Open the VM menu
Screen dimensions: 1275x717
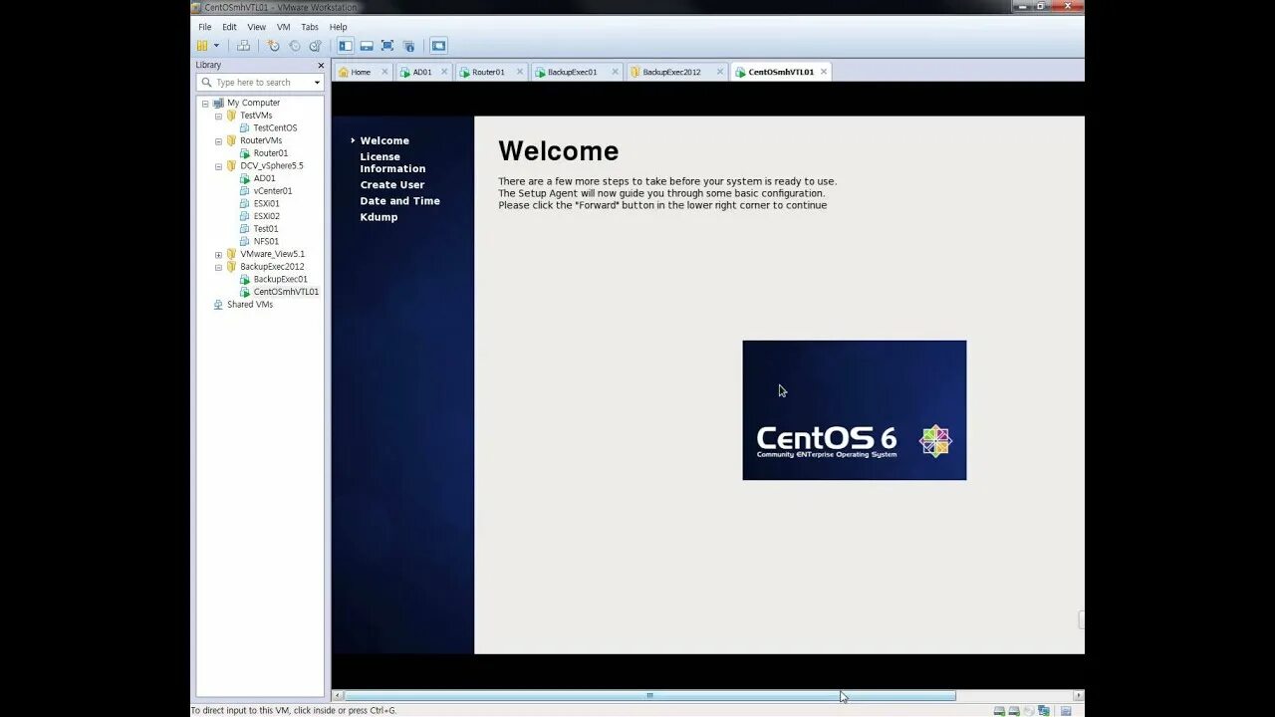(283, 27)
